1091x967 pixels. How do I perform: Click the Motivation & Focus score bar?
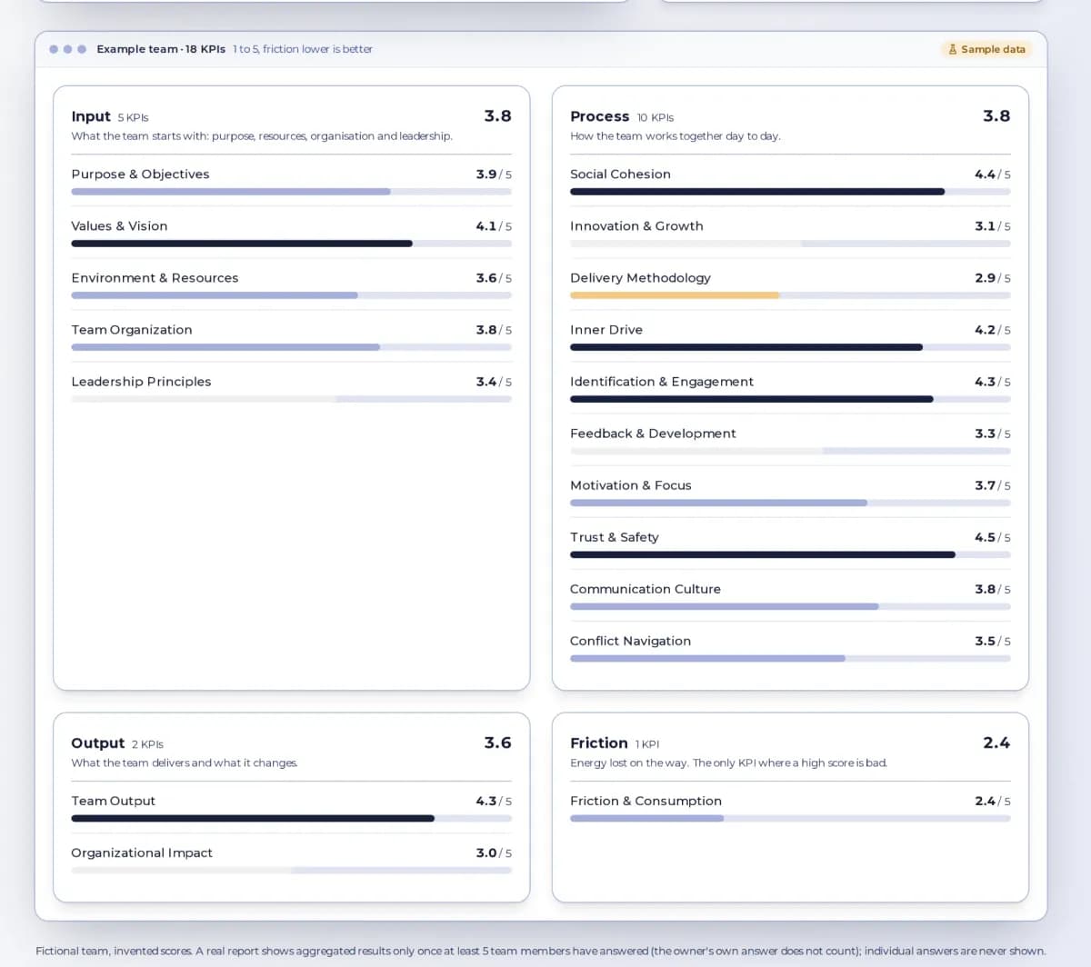(x=790, y=503)
